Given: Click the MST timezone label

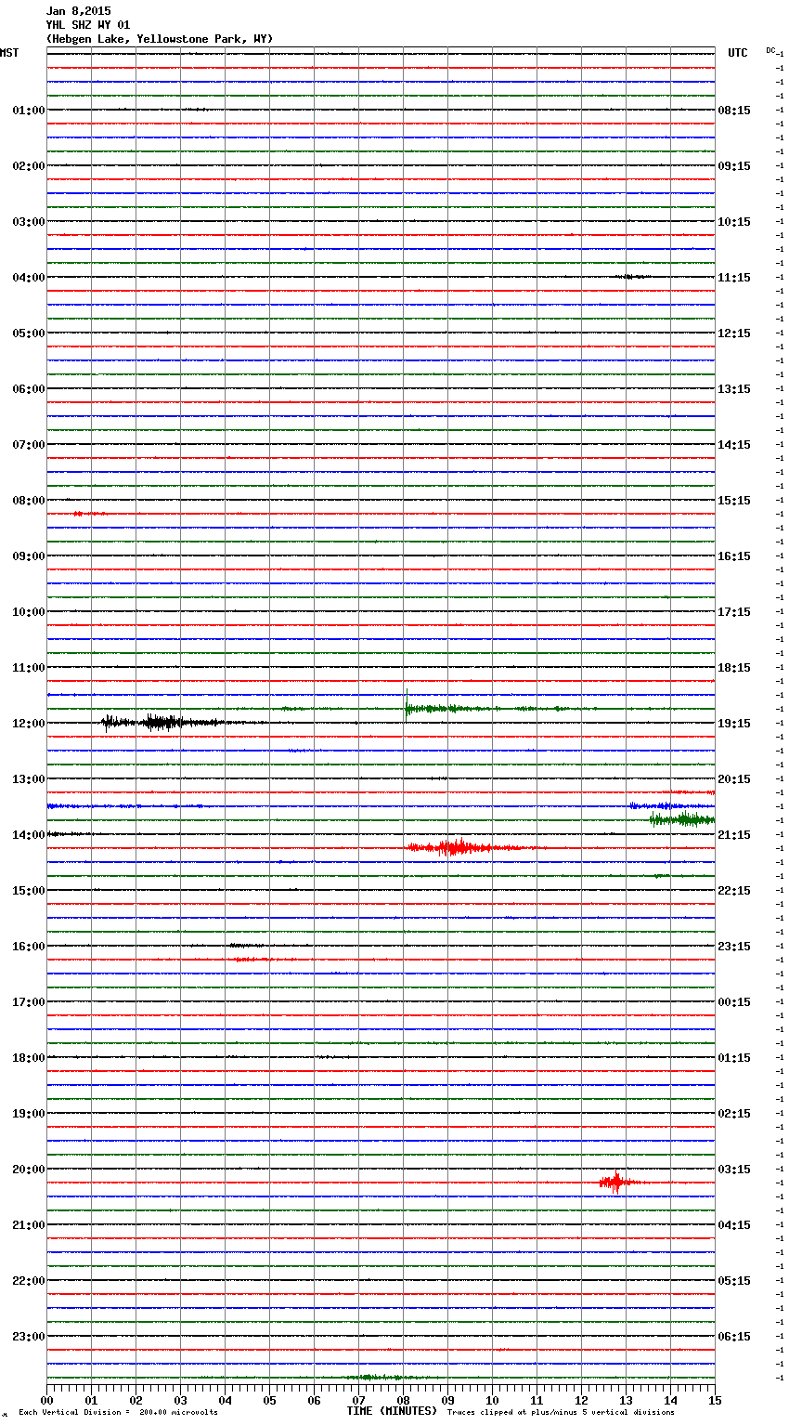Looking at the screenshot, I should click(9, 53).
